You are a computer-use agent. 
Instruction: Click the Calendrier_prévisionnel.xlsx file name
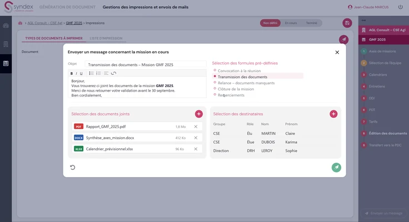[x=109, y=149]
